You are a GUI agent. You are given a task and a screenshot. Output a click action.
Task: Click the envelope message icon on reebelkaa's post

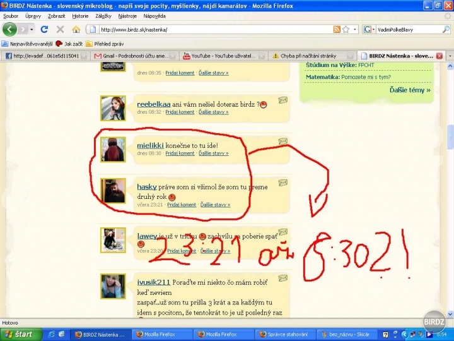click(283, 100)
